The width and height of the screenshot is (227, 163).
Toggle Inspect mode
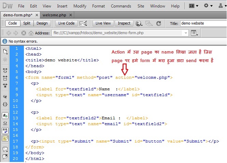(124, 23)
